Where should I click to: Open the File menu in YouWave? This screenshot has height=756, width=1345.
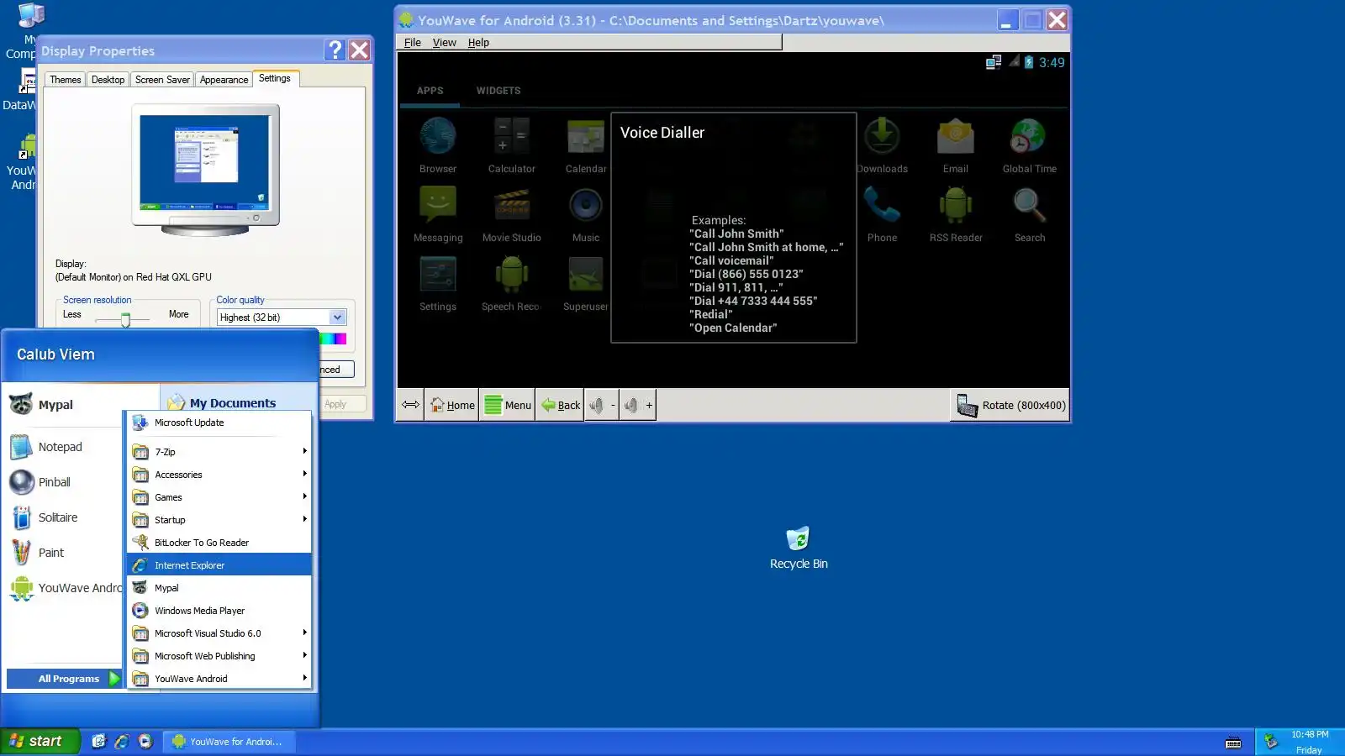(413, 43)
